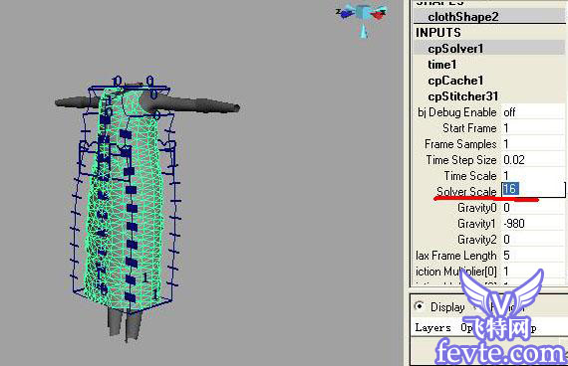This screenshot has width=568, height=366.
Task: Select the iction Multiplier[0] attribute label
Action: (x=456, y=272)
